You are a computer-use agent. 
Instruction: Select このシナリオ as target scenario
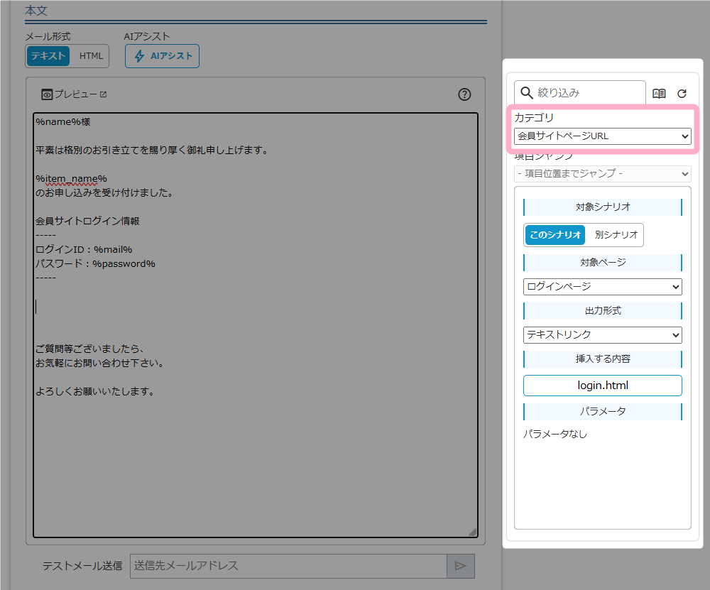pyautogui.click(x=555, y=235)
